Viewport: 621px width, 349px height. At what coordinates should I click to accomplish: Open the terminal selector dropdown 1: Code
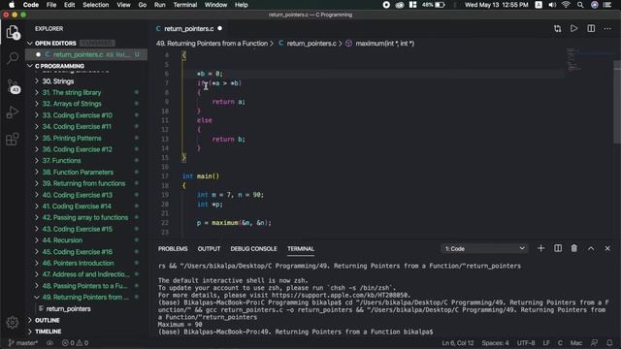click(484, 248)
